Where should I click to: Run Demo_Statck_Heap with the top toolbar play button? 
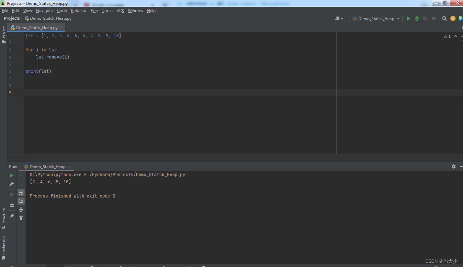[x=409, y=19]
